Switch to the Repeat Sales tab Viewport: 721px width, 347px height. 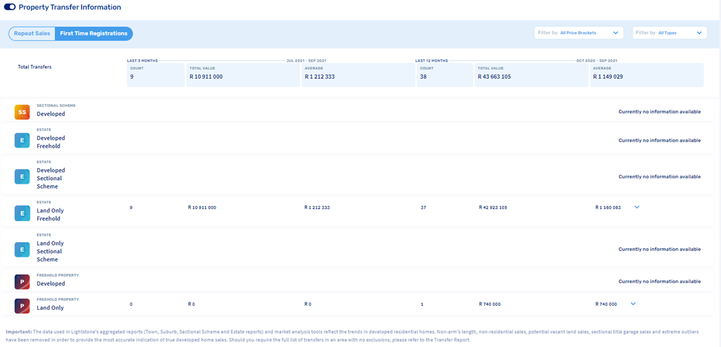32,34
